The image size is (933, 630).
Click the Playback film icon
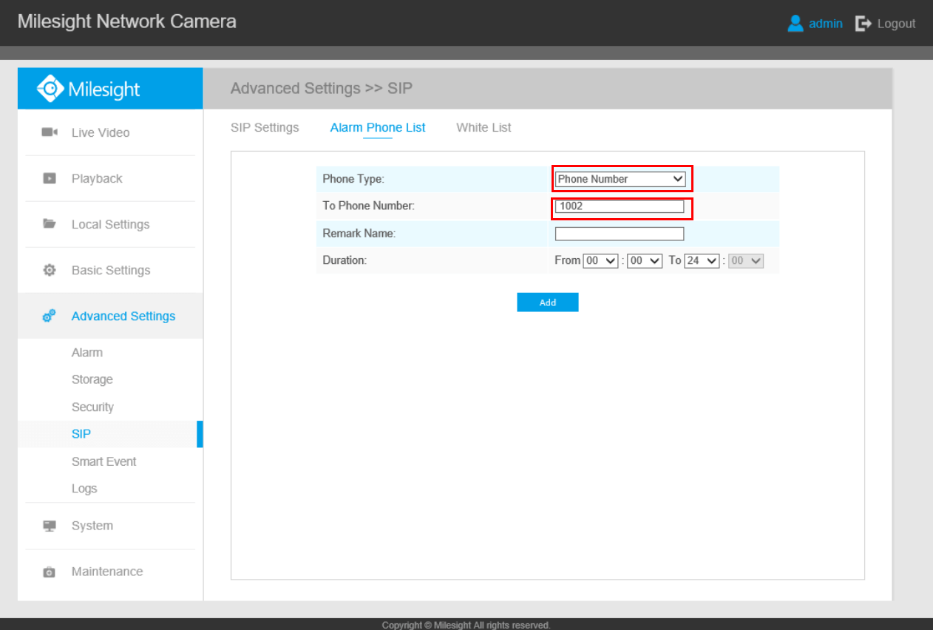click(50, 178)
